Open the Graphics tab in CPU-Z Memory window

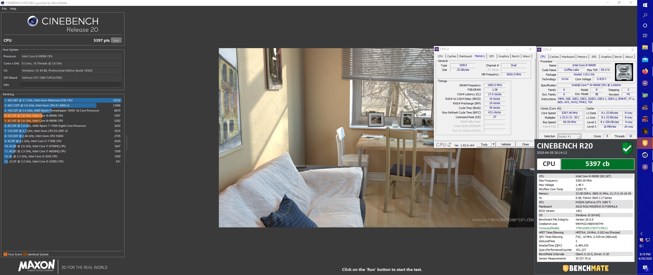pos(504,56)
